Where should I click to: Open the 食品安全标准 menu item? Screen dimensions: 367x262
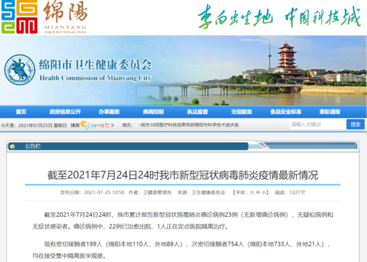(x=285, y=111)
